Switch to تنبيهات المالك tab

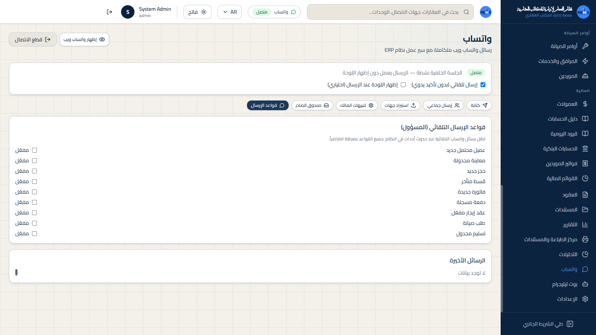[357, 105]
